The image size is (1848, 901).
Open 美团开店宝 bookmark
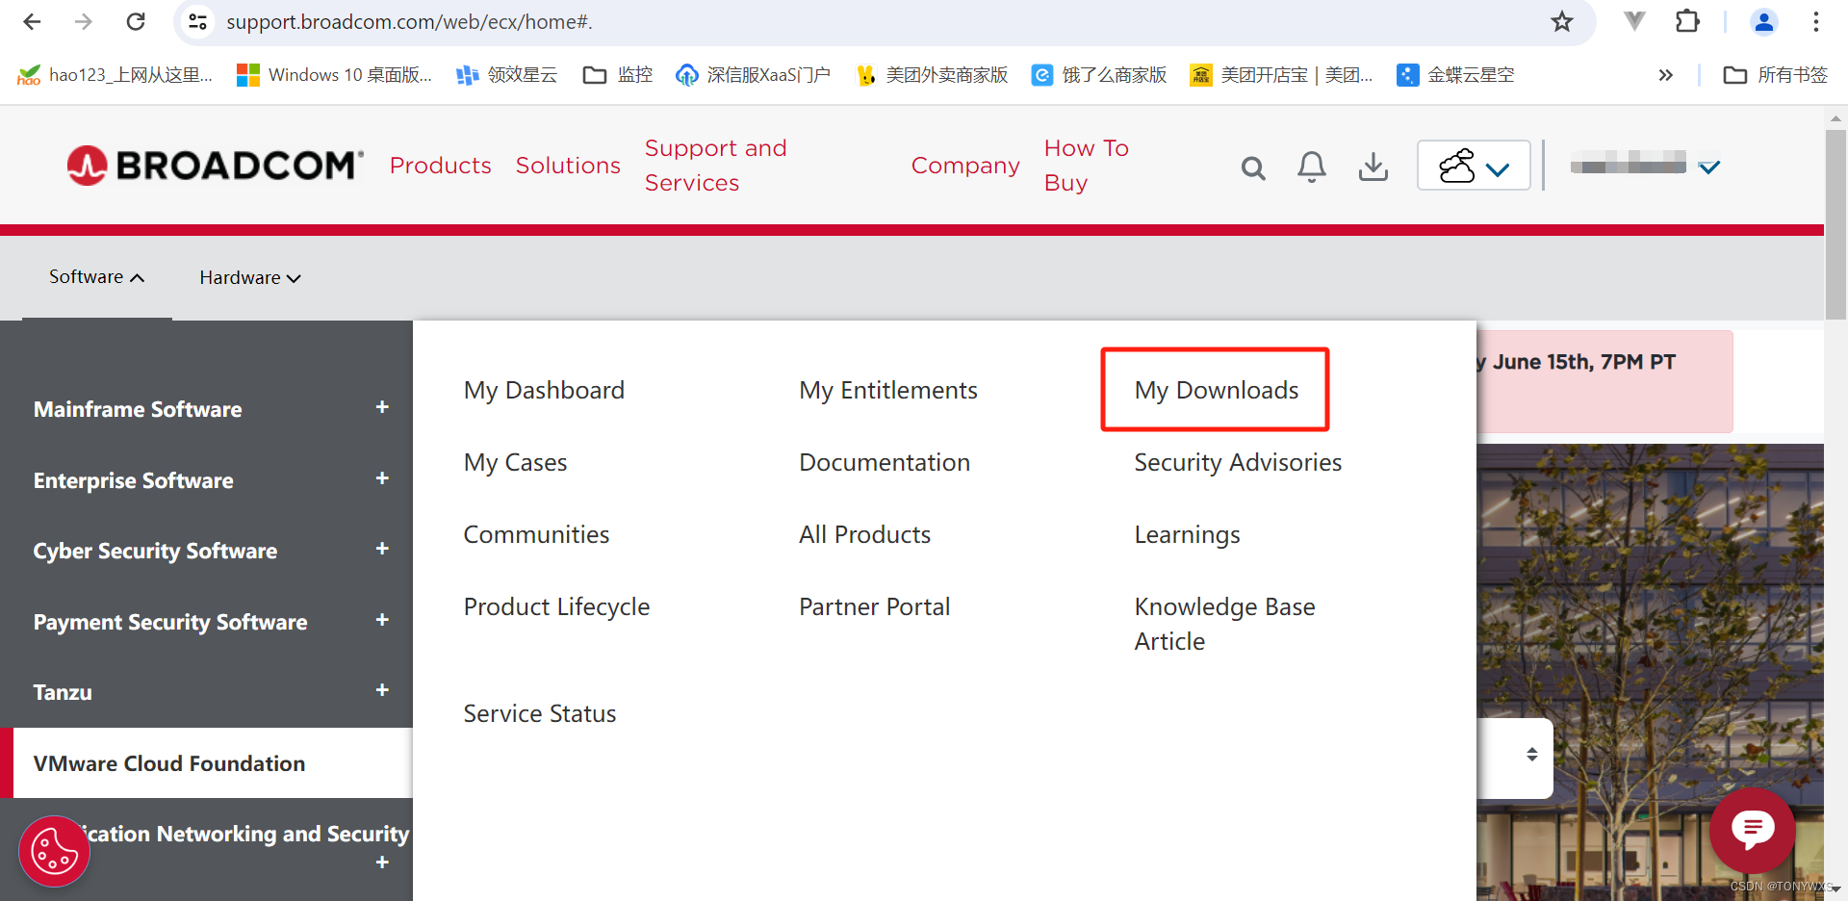pyautogui.click(x=1281, y=75)
